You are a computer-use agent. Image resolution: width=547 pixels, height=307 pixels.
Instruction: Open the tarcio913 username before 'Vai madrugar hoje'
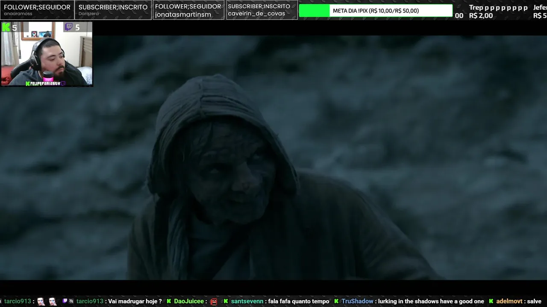pyautogui.click(x=90, y=301)
